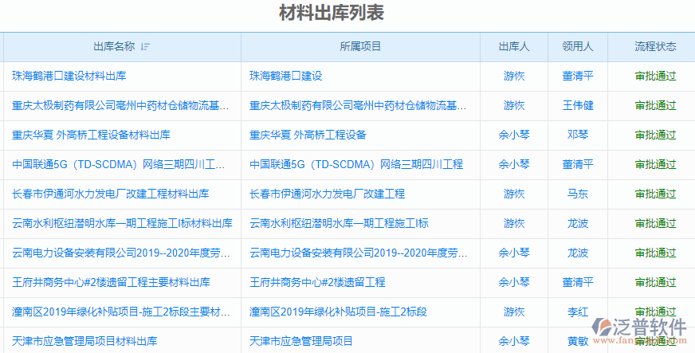Open 长春市伊通河水力发电厂改建工程 project link
This screenshot has width=695, height=353.
(328, 194)
